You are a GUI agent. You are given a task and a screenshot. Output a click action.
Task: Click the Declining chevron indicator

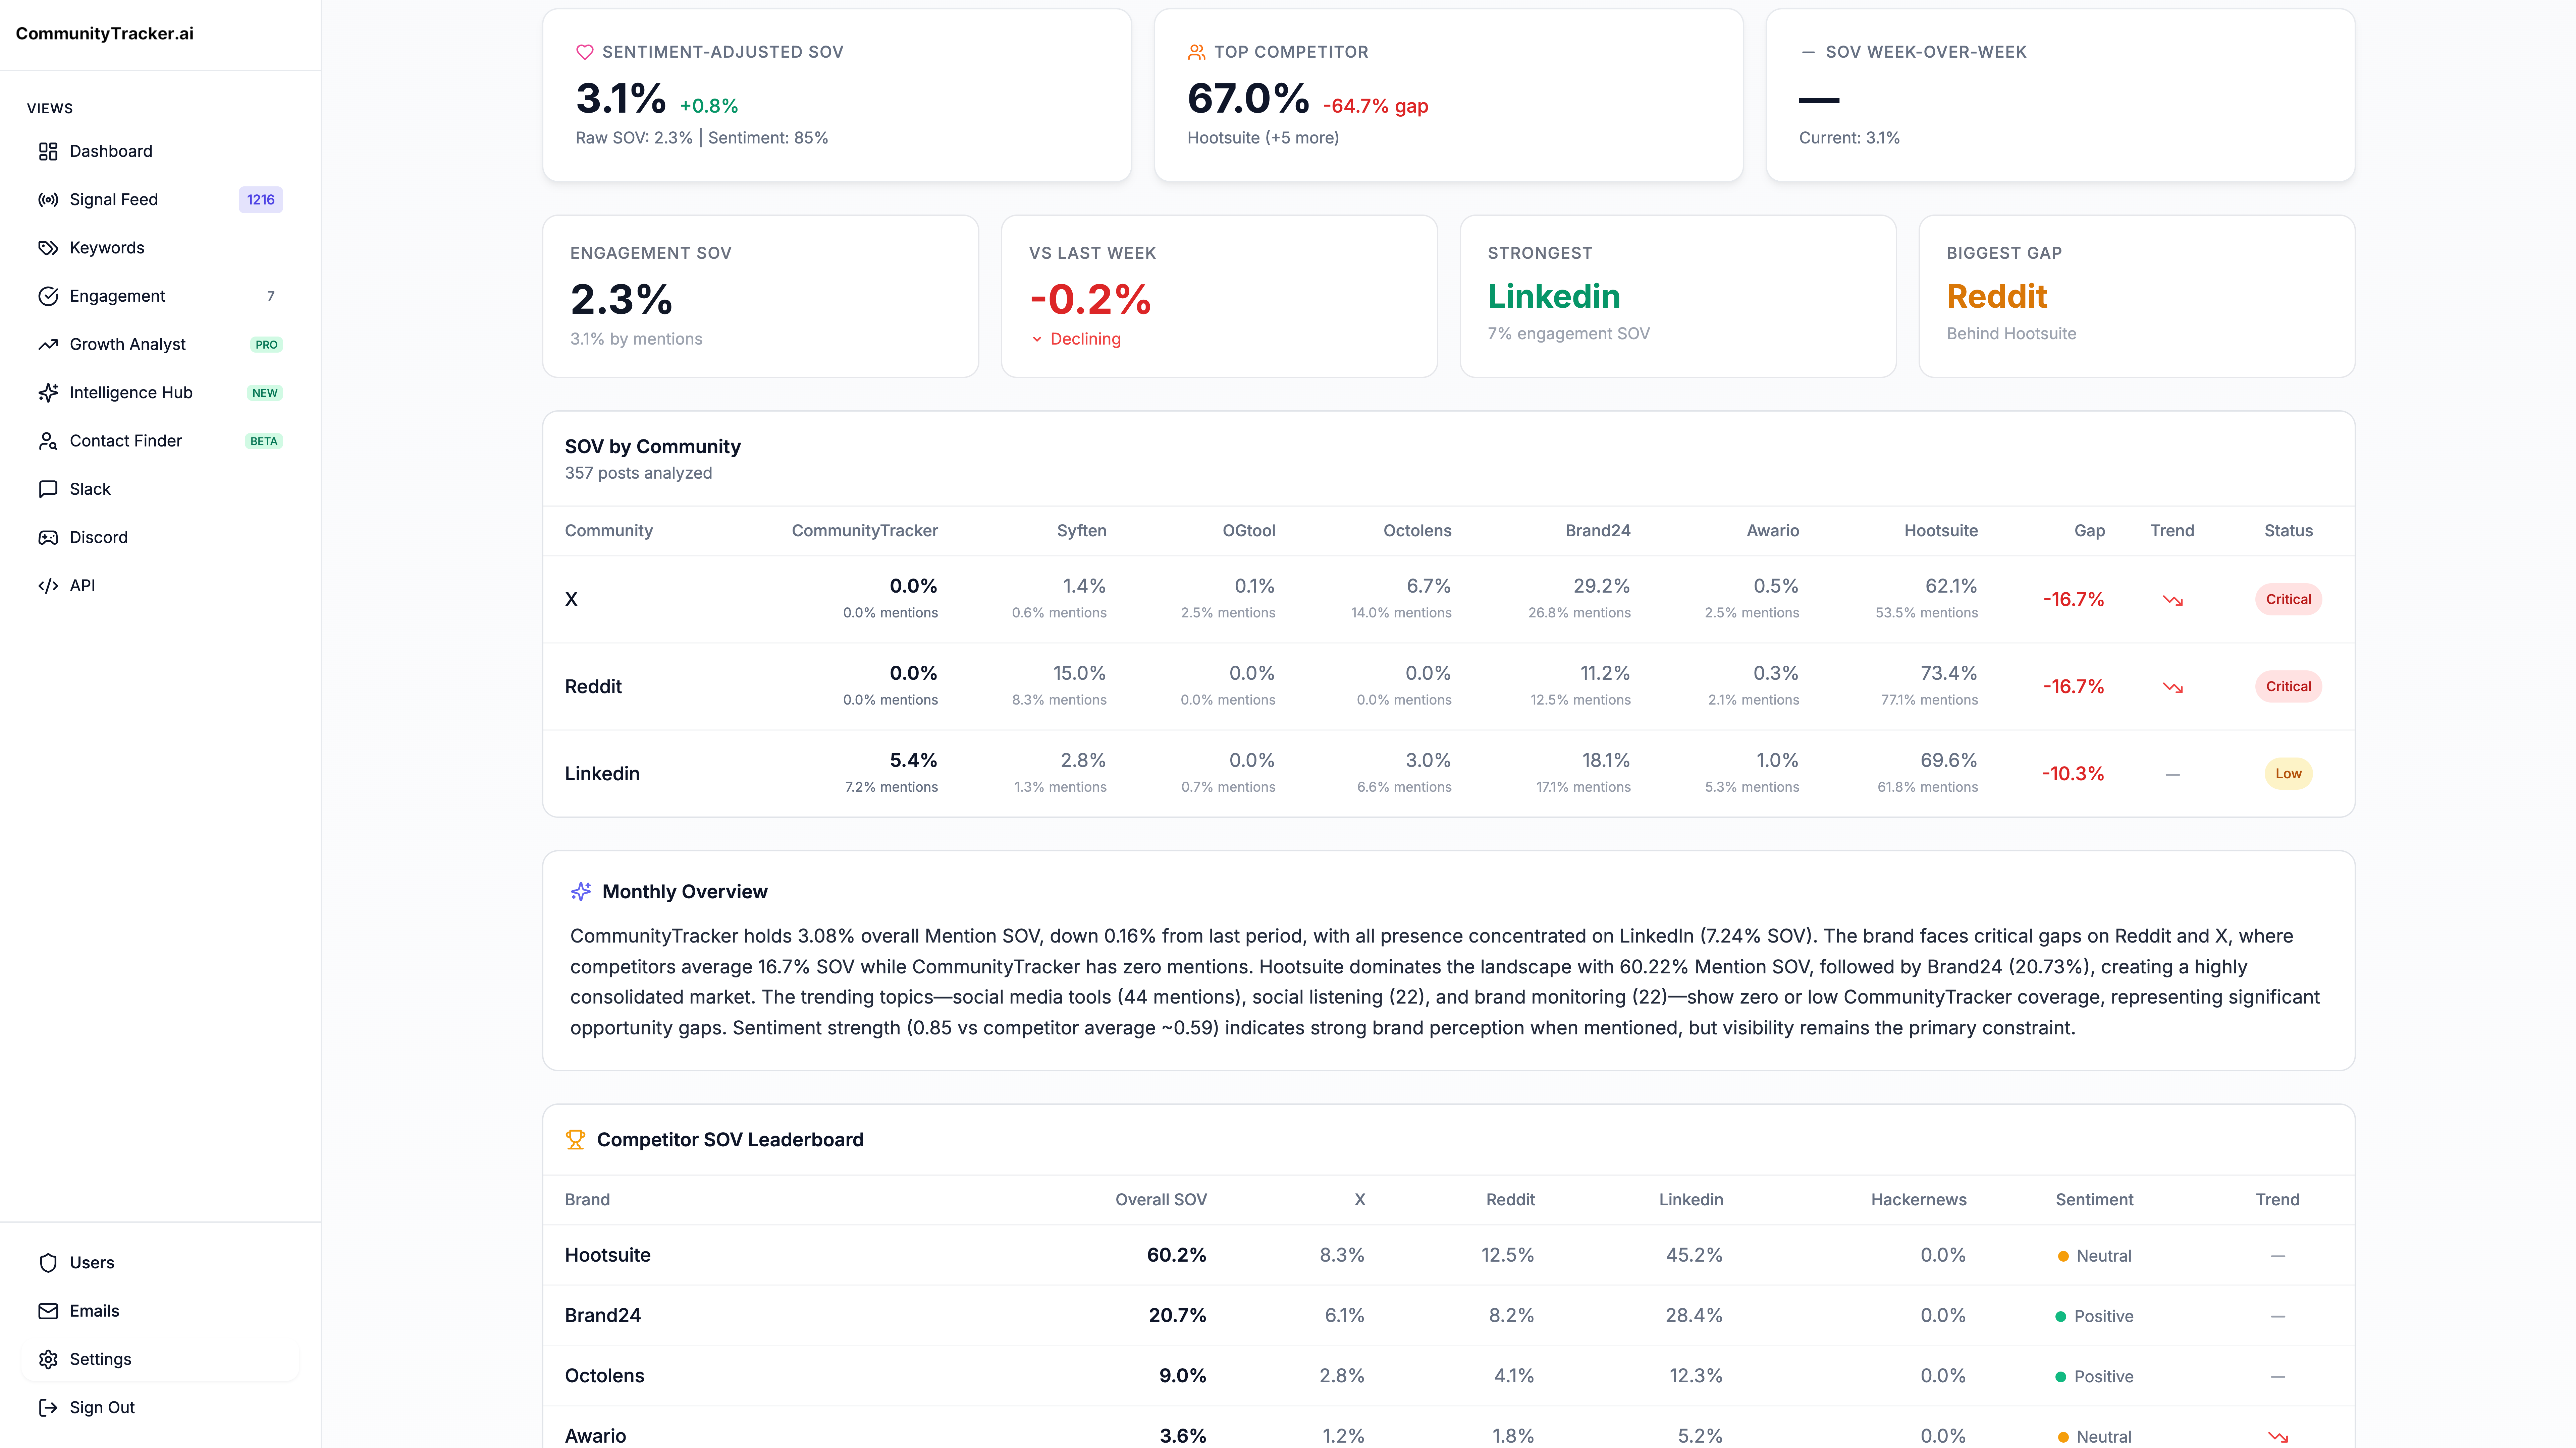tap(1037, 340)
